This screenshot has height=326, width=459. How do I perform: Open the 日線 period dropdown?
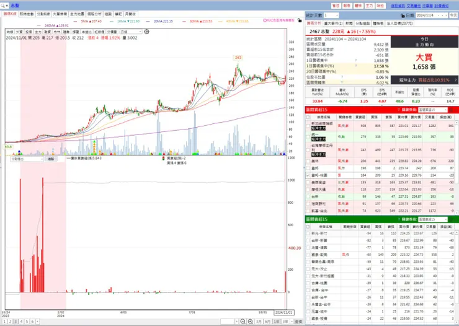131,32
